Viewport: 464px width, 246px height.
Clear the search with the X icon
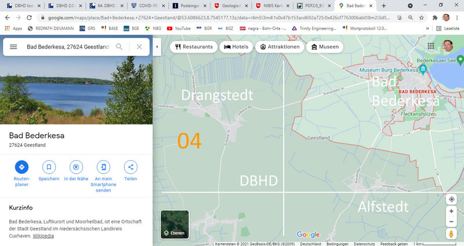click(x=139, y=47)
